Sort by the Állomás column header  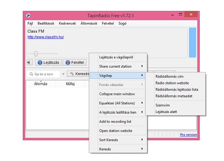pyautogui.click(x=41, y=84)
